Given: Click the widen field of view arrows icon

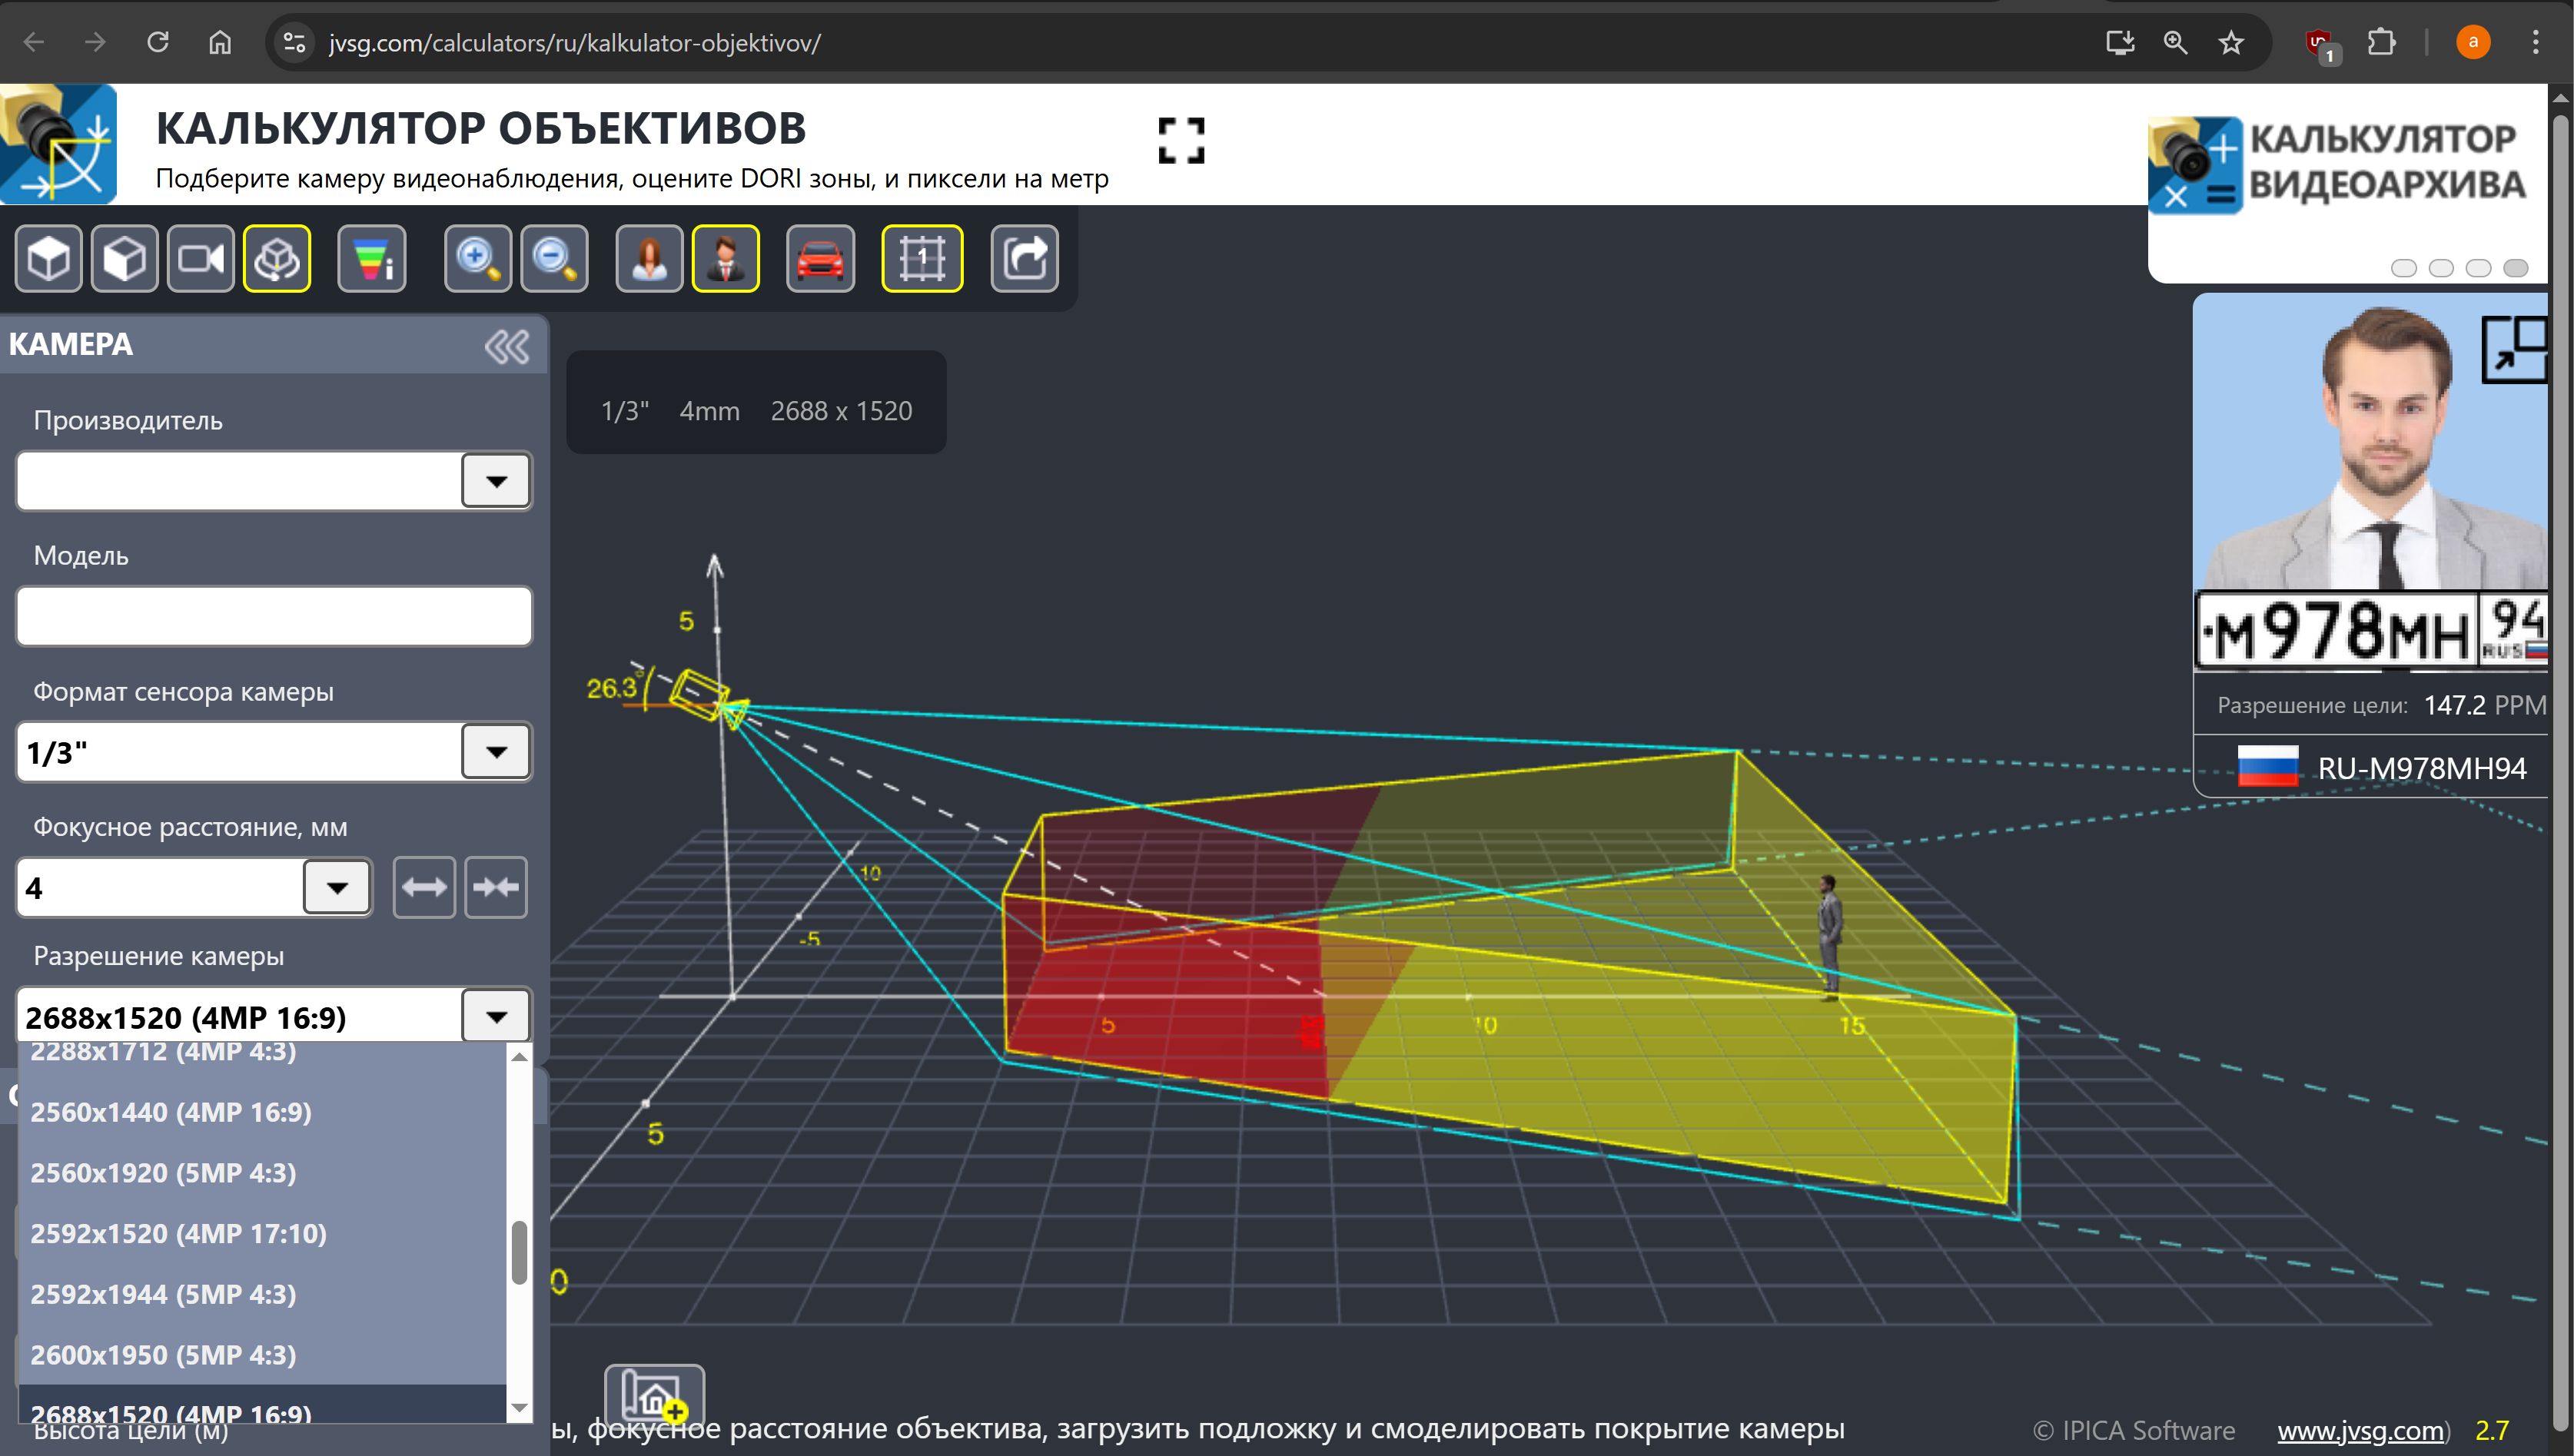Looking at the screenshot, I should (x=424, y=887).
